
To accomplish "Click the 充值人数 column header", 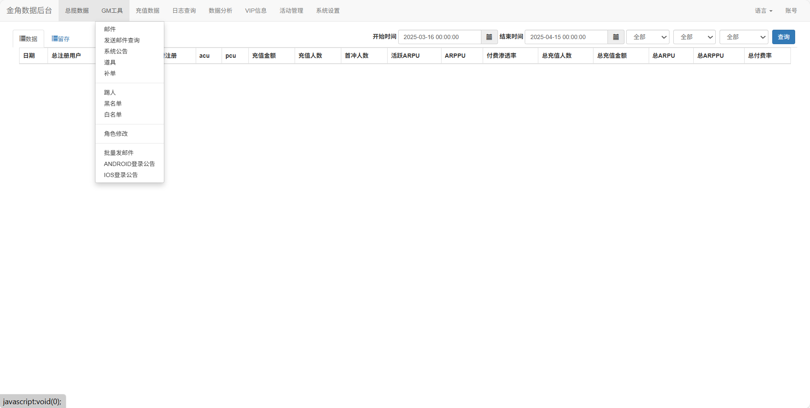I will pyautogui.click(x=318, y=56).
